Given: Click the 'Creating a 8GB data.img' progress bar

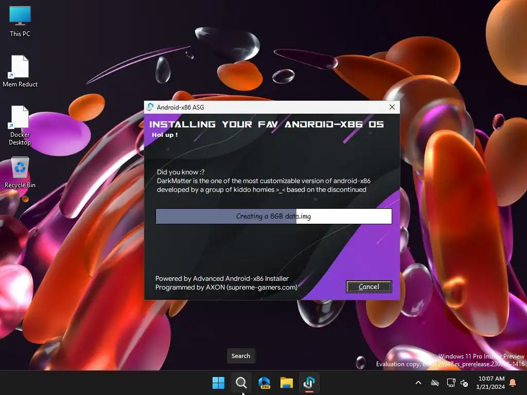Looking at the screenshot, I should coord(274,217).
